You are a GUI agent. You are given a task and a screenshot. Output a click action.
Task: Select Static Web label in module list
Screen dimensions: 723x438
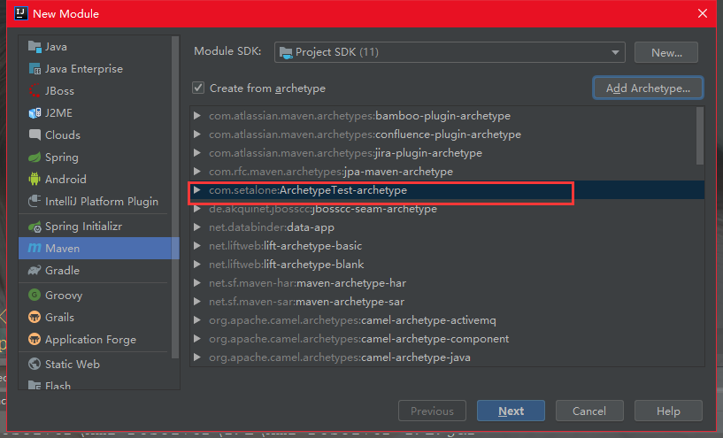(x=73, y=364)
